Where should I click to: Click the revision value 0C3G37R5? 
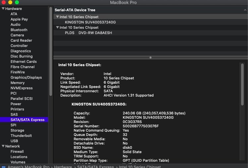(132, 122)
